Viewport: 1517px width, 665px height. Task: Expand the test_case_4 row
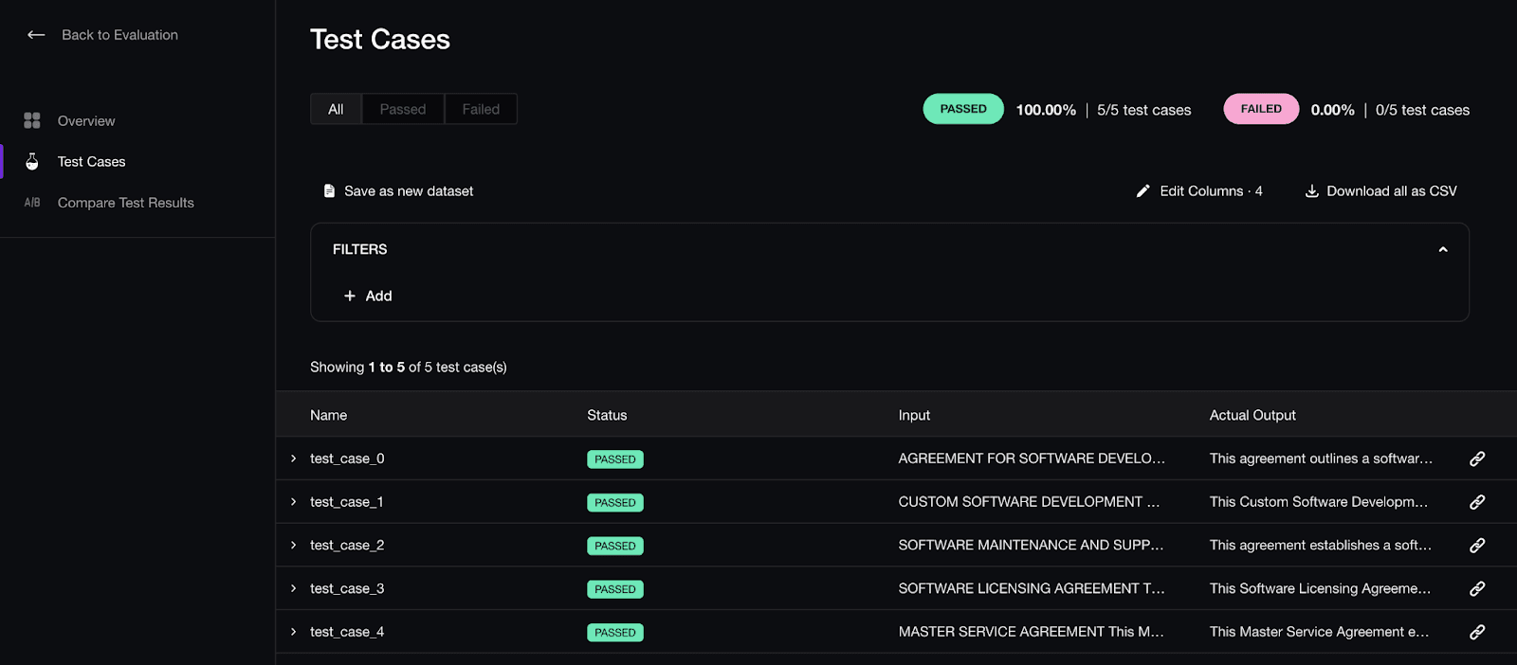(x=294, y=632)
